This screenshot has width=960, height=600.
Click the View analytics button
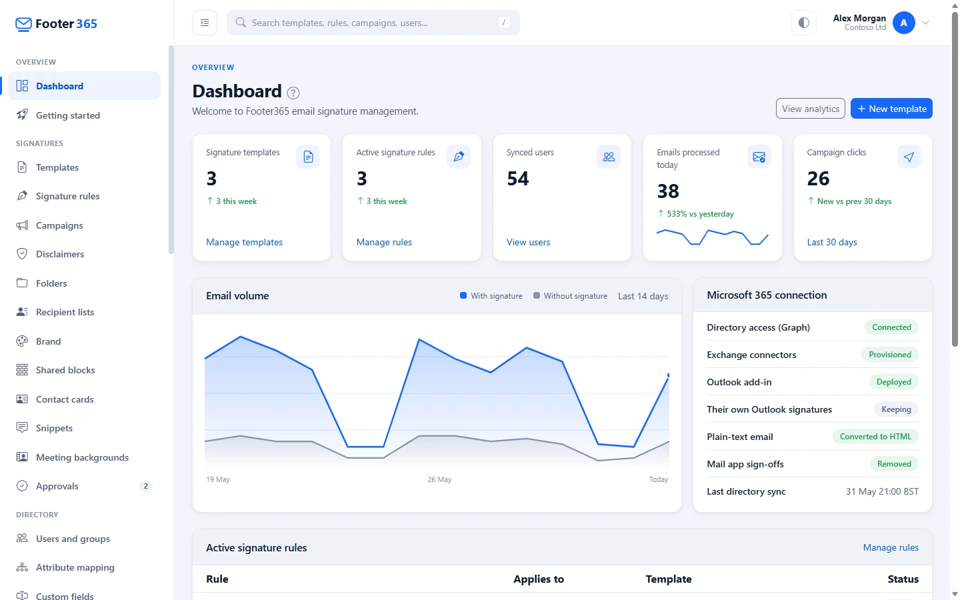pyautogui.click(x=811, y=109)
